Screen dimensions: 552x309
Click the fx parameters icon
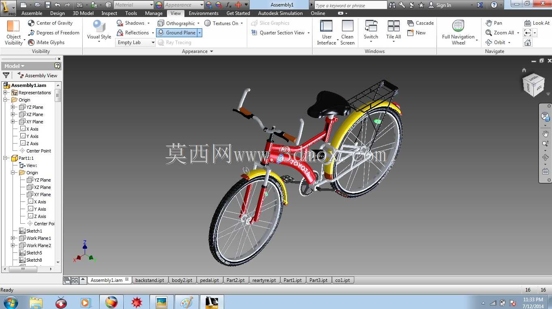[x=229, y=5]
